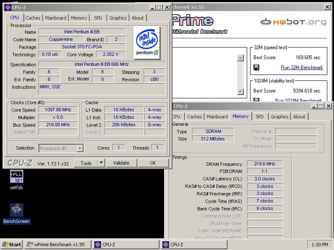Open the Tools dropdown arrow
This screenshot has height=250, width=334.
pyautogui.click(x=101, y=163)
